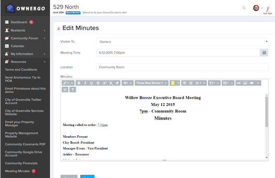Apply yellow highlight color swatch
Screen dimensions: 275x178
173,83
